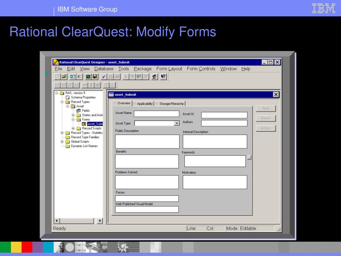Select Dynamic List Names in the tree
This screenshot has height=256, width=341.
coord(84,146)
